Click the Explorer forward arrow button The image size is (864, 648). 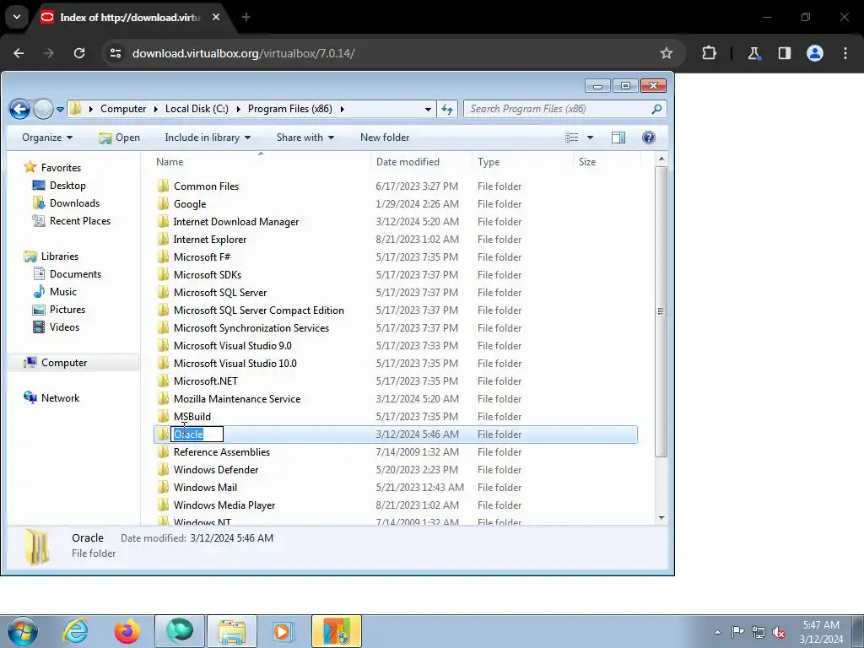43,109
